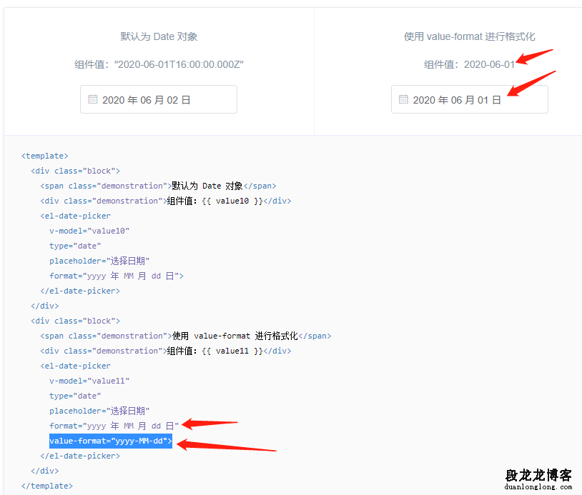This screenshot has height=495, width=582.
Task: Open date picker showing 2020 年 06 月 01 日
Action: [469, 99]
